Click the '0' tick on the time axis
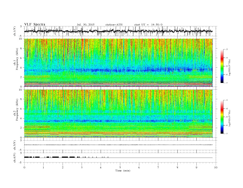 point(24,167)
